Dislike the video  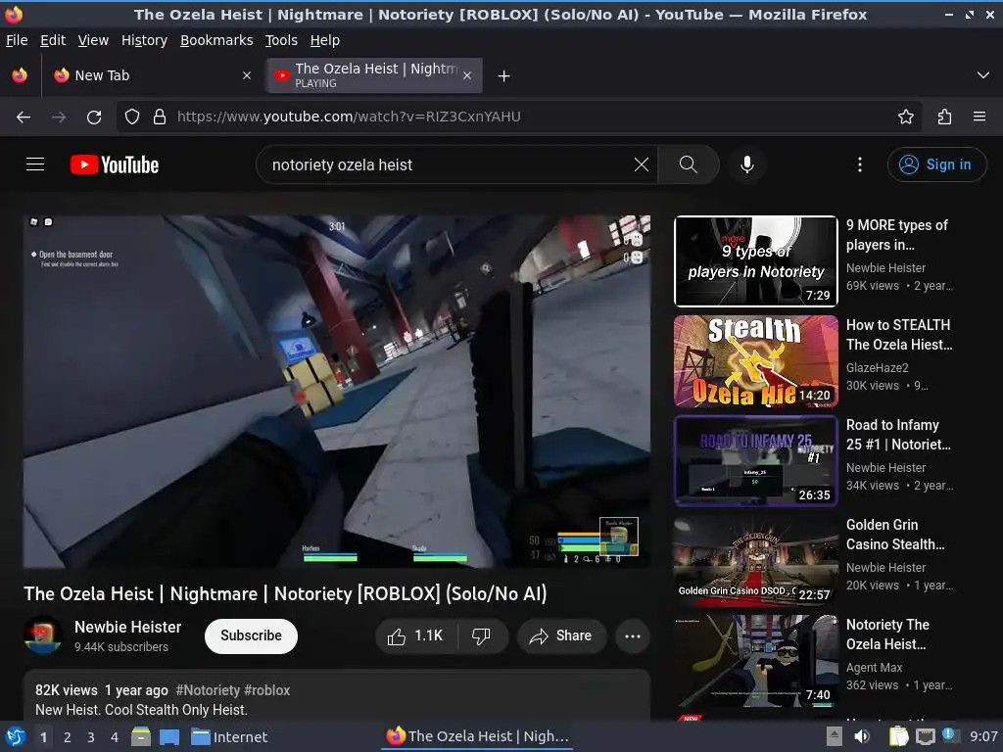coord(482,635)
